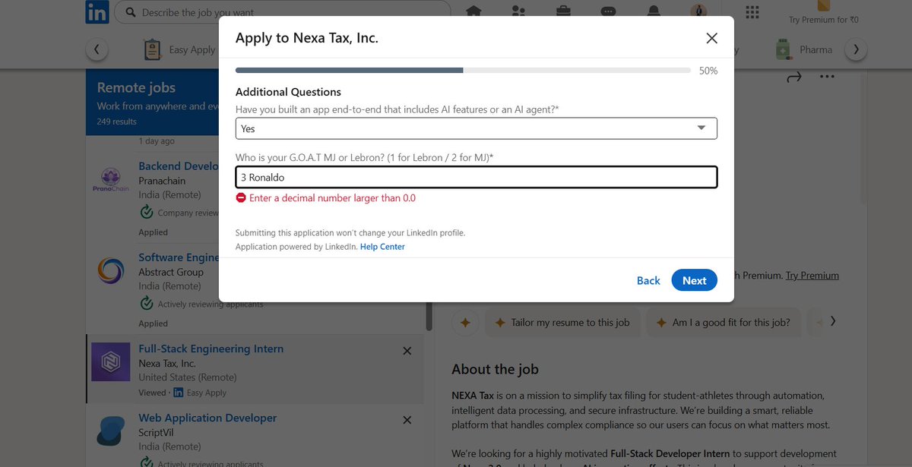Screen dimensions: 912x467
Task: Click the G.O.A.T answer input field
Action: coord(476,177)
